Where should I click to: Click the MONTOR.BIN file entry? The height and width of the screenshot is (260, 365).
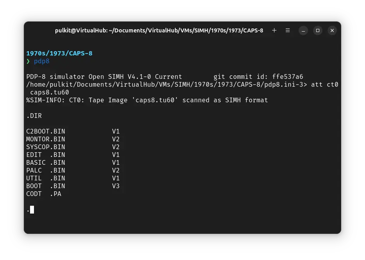[x=46, y=139]
